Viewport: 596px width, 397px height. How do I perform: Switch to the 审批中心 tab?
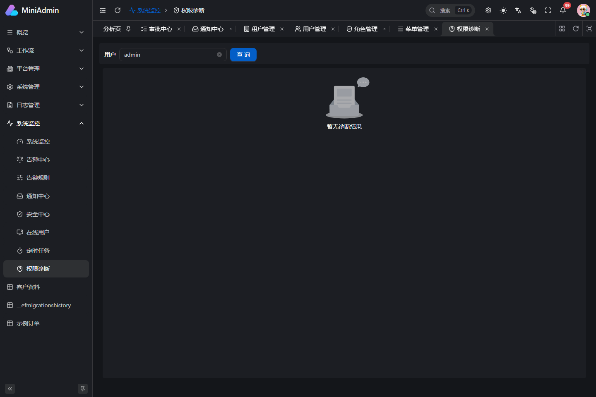tap(156, 29)
